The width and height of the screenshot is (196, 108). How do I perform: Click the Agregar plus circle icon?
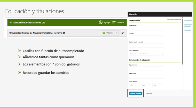pyautogui.click(x=101, y=22)
